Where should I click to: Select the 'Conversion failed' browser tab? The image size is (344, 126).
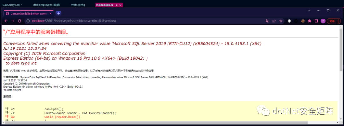(x=28, y=14)
